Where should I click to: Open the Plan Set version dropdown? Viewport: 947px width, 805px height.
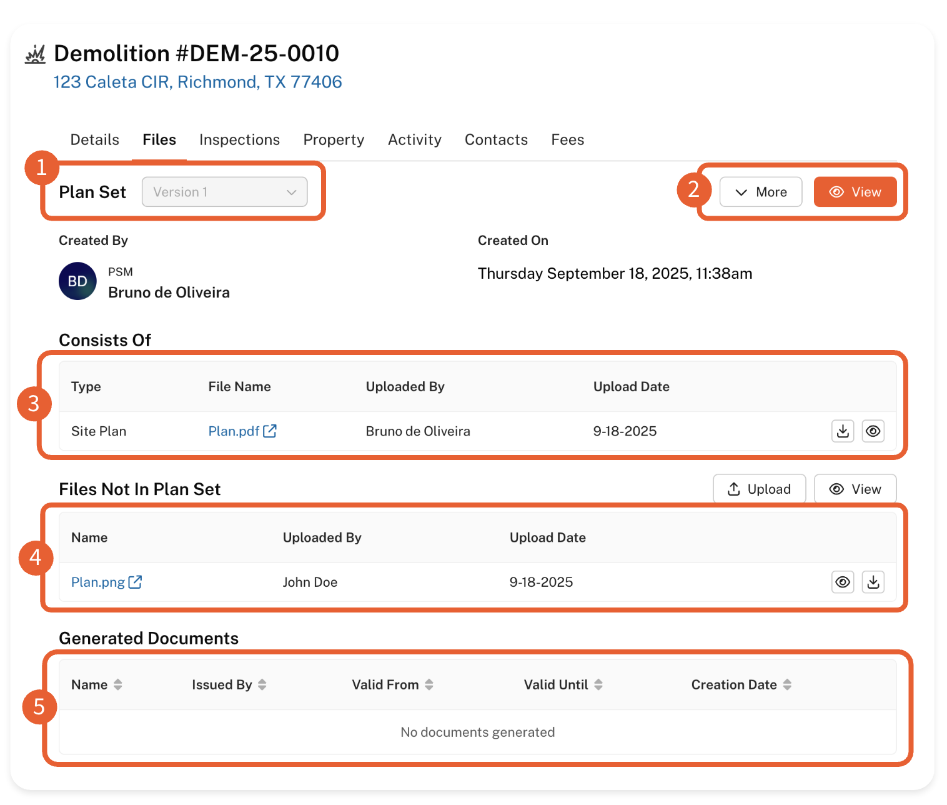pyautogui.click(x=224, y=192)
